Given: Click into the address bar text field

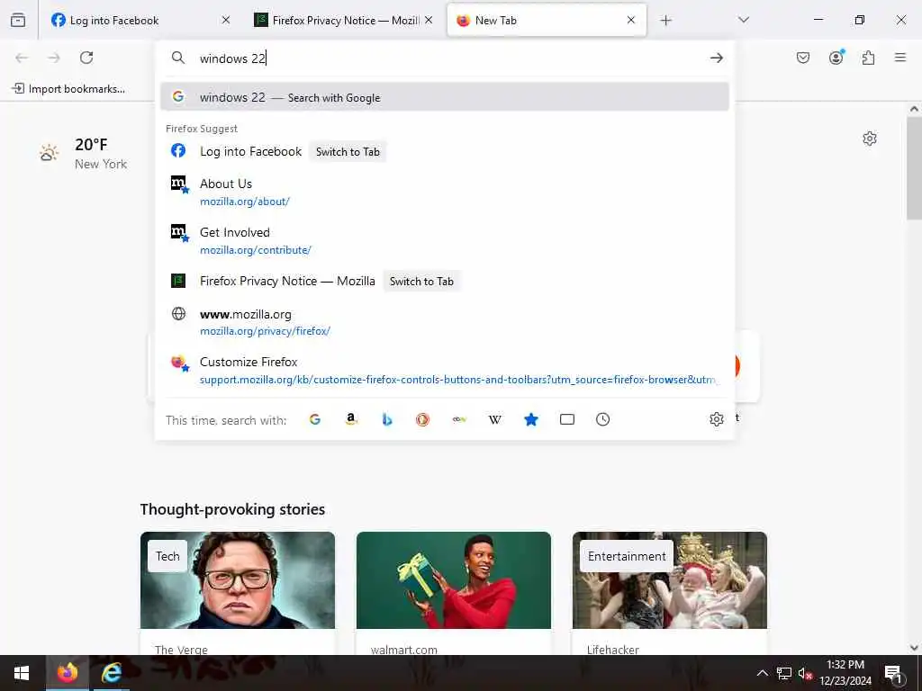Looking at the screenshot, I should 447,58.
